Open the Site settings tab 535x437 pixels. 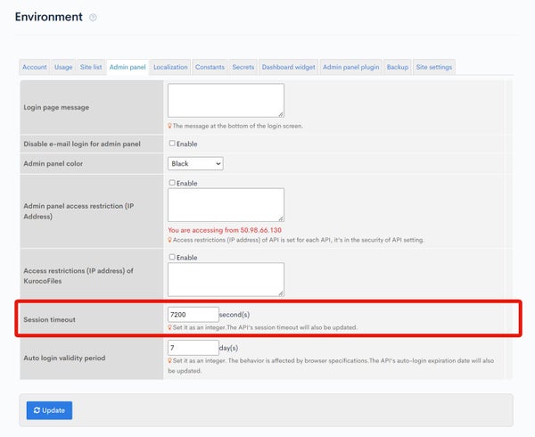434,67
